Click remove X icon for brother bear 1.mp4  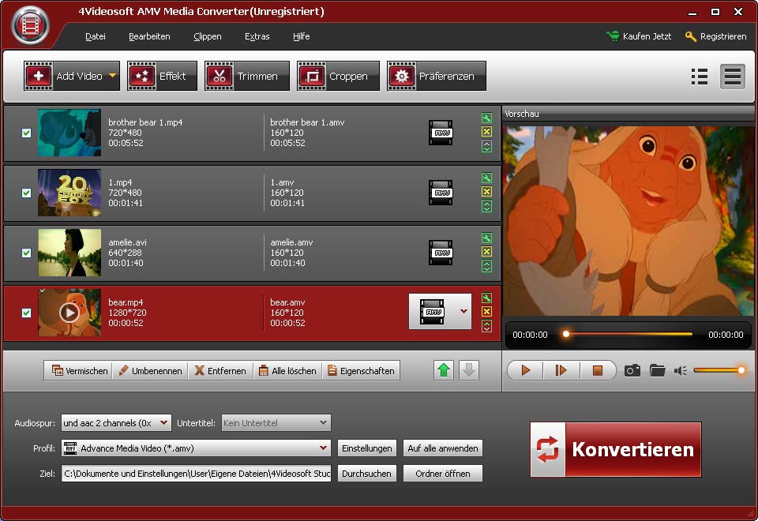(x=487, y=132)
